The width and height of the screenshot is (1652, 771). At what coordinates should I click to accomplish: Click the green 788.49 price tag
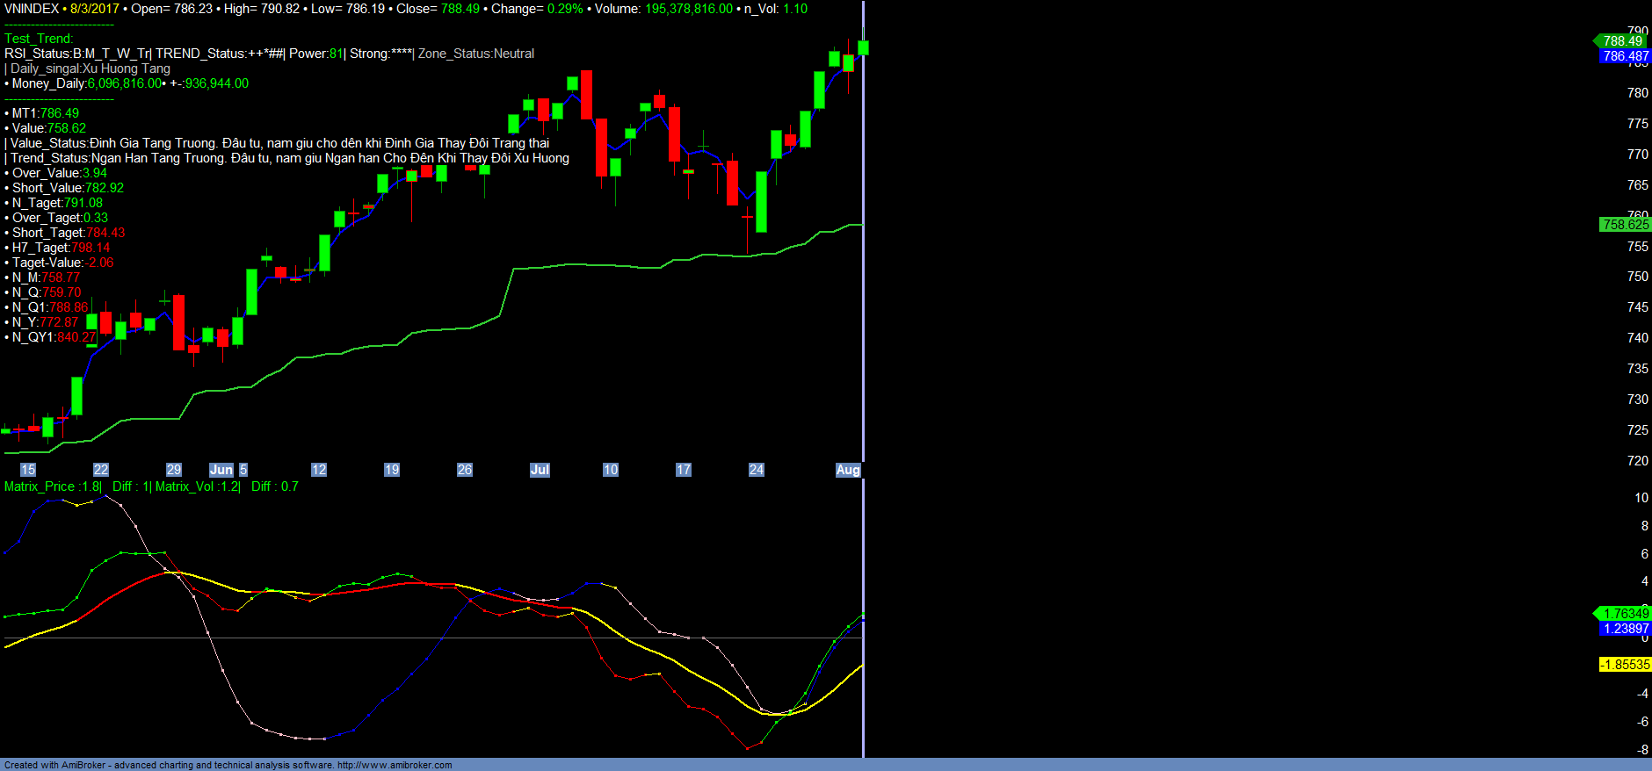tap(1622, 41)
